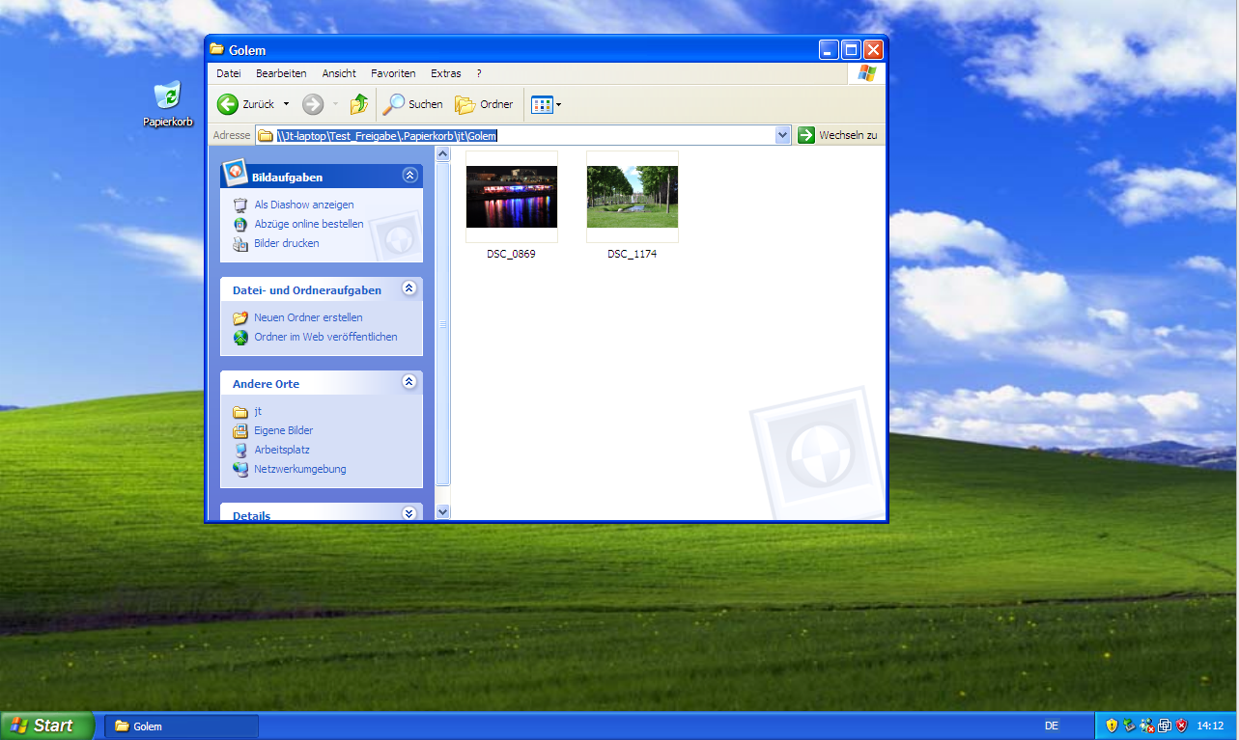Click the taskbar clock showing 14:12
This screenshot has width=1239, height=740.
1210,726
